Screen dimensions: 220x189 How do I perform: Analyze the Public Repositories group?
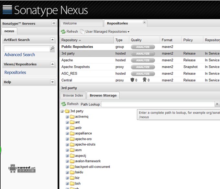143,47
